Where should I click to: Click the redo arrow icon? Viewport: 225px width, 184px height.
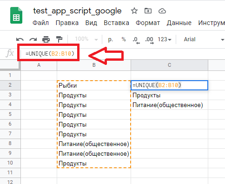coord(33,39)
